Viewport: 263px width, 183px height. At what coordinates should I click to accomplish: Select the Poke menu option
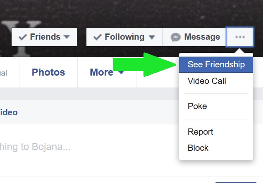point(197,106)
